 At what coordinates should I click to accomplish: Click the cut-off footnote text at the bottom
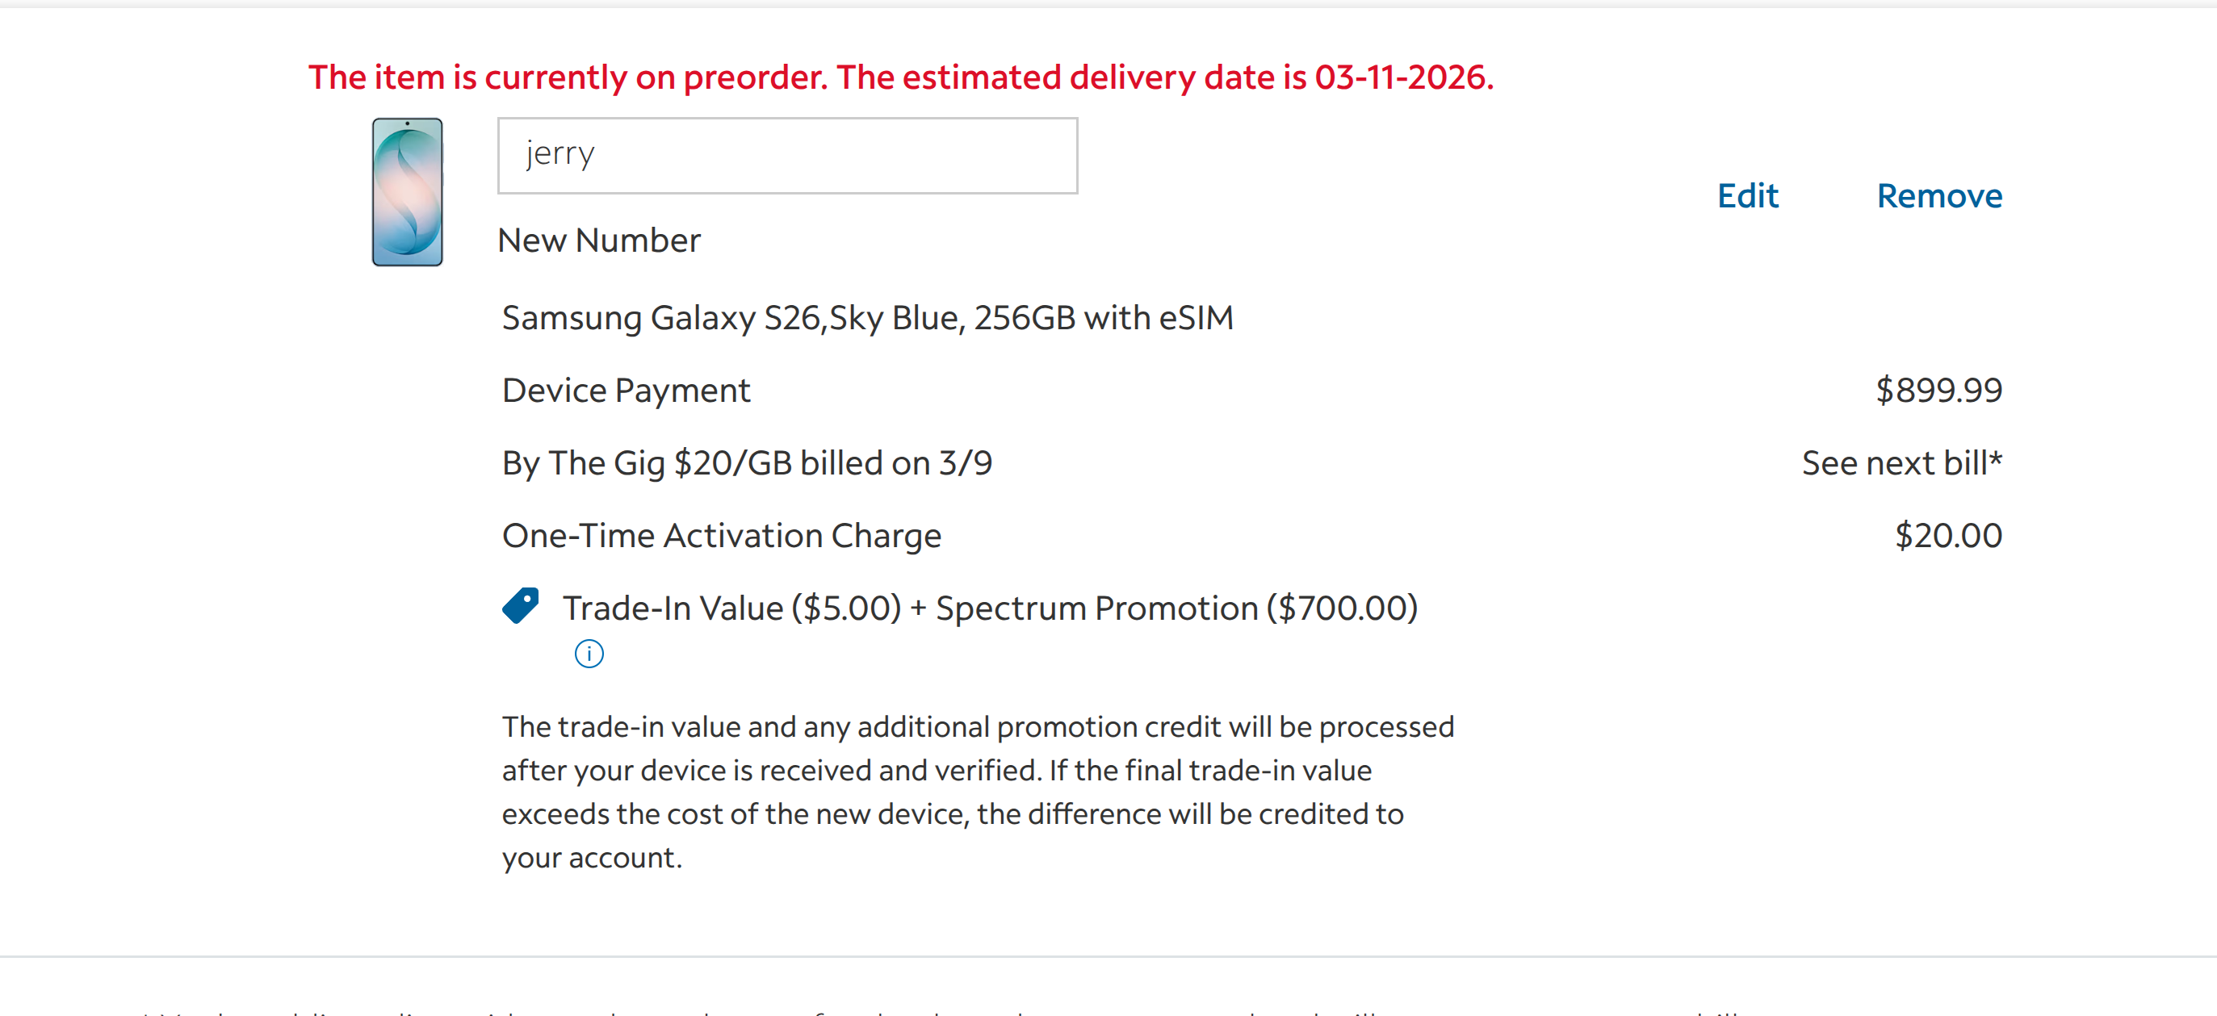click(x=947, y=1010)
